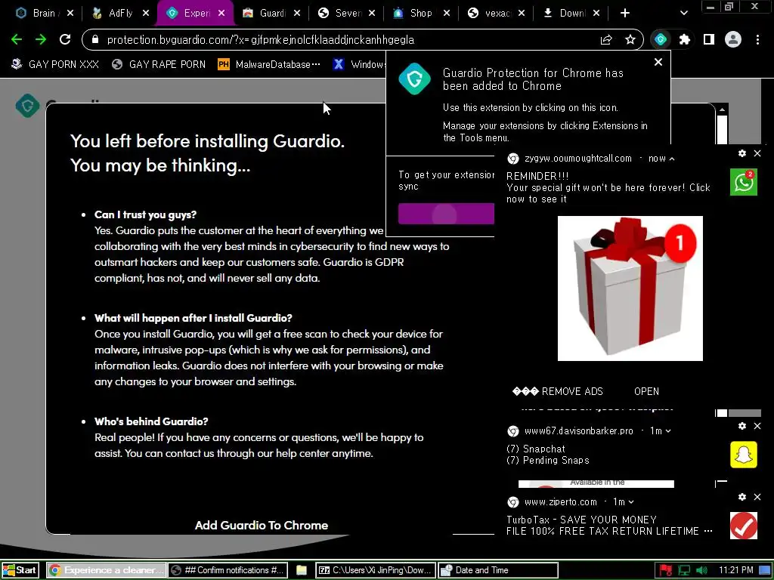Screen dimensions: 774x580
Task: Toggle the Chrome side panel icon
Action: tap(709, 39)
